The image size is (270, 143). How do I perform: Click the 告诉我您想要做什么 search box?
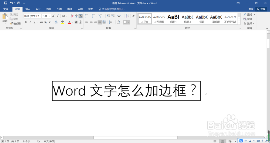click(x=112, y=9)
